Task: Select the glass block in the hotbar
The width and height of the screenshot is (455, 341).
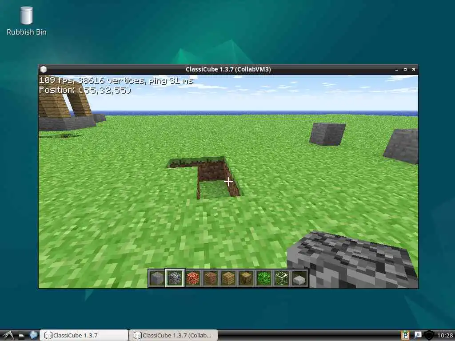Action: 281,278
